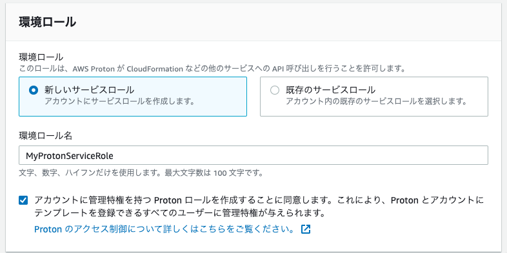Click the 環境ロール名 field label
507x253 pixels.
point(46,136)
